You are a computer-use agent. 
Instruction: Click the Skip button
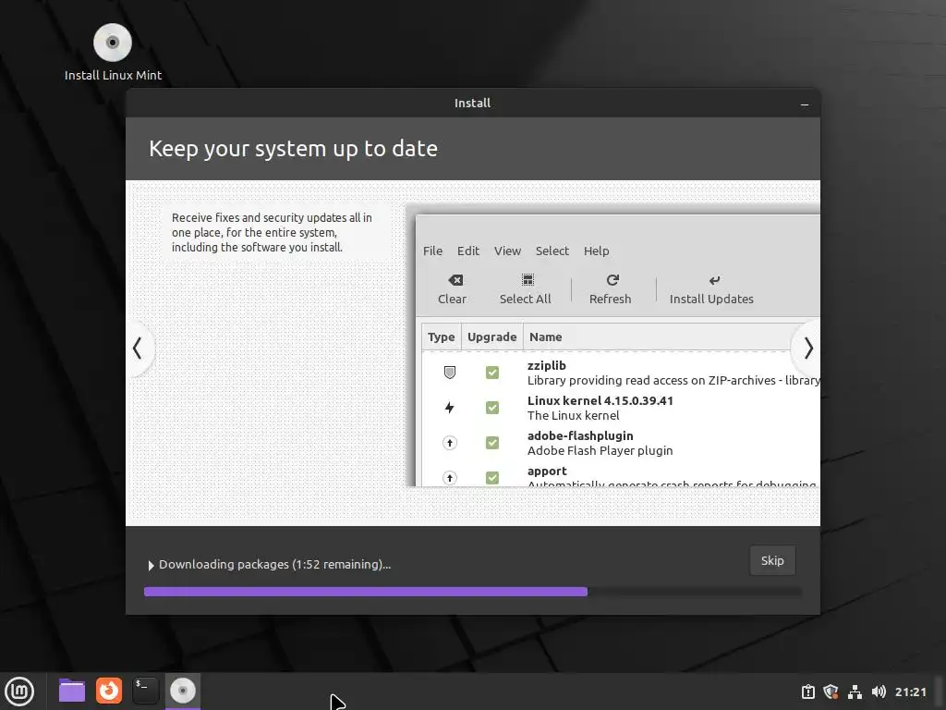tap(772, 561)
